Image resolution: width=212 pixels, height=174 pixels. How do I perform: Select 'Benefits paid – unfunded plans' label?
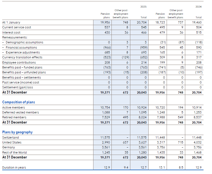point(24,73)
